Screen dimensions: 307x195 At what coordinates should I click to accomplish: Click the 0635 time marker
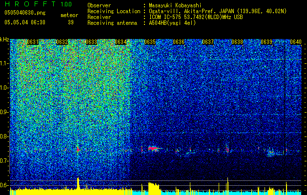click(150, 42)
